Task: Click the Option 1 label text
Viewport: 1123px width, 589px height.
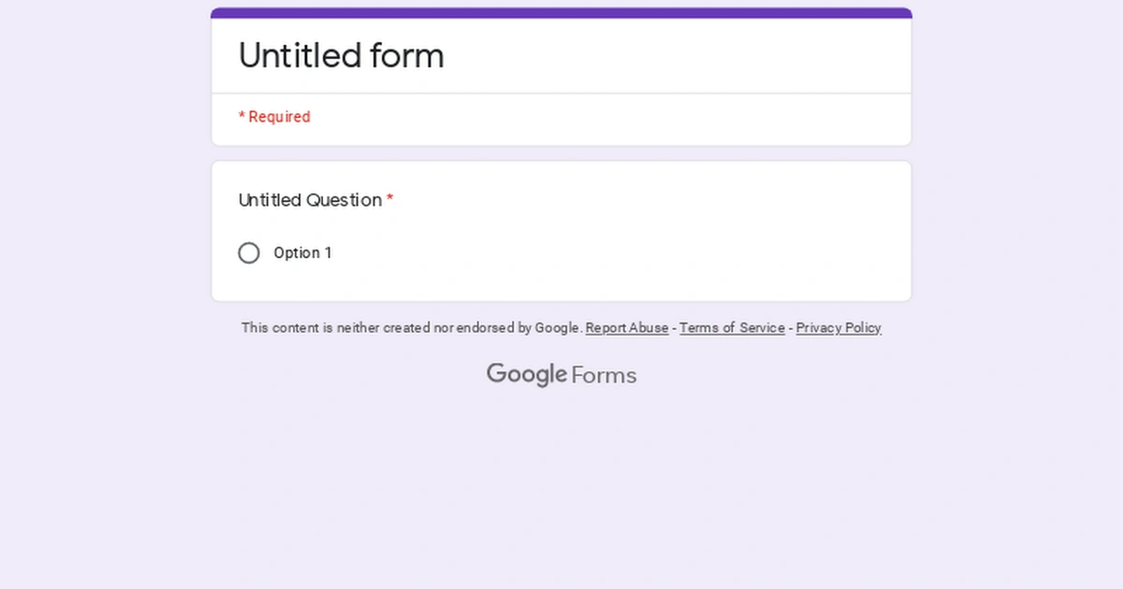Action: 302,252
